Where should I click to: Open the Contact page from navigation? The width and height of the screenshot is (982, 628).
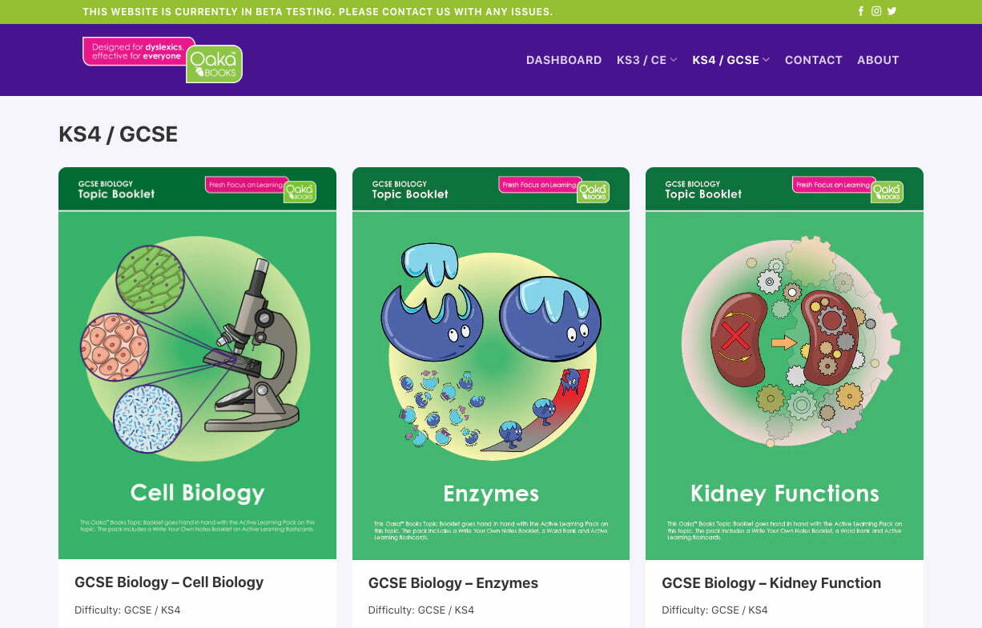click(x=813, y=60)
